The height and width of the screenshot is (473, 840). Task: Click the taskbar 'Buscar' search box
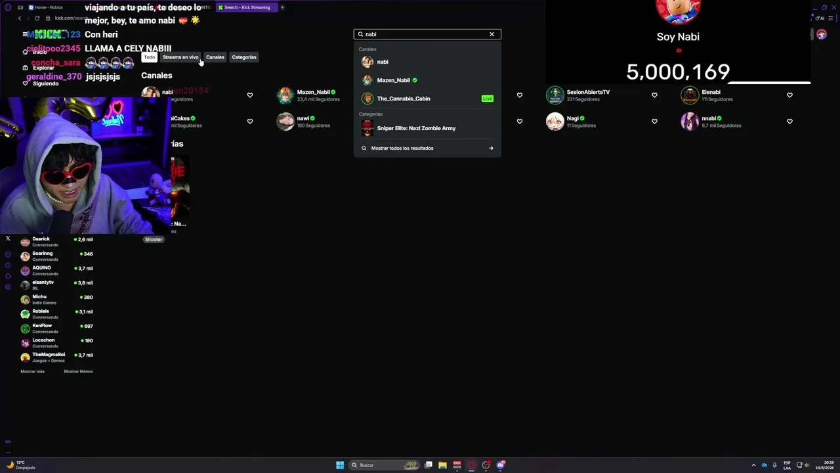384,465
